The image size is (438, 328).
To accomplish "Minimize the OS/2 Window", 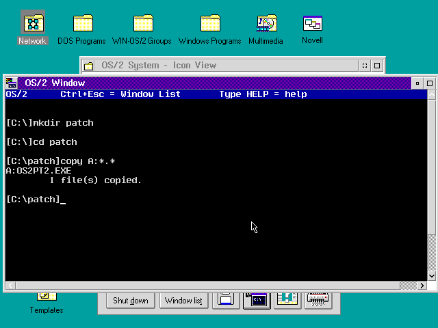I will click(417, 83).
